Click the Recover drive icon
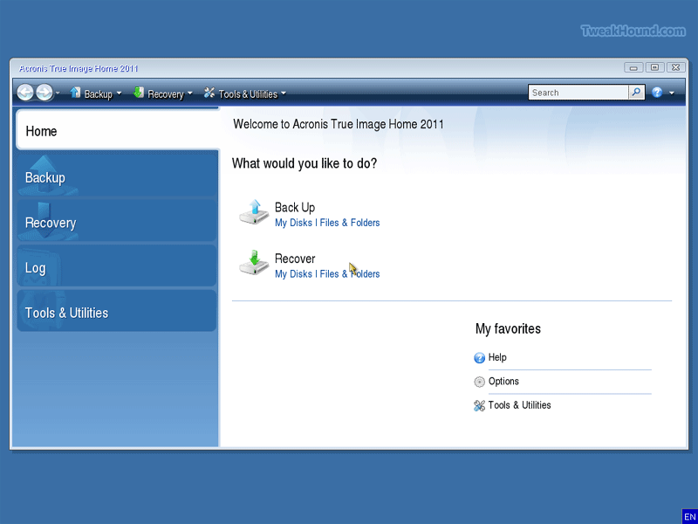 coord(254,264)
